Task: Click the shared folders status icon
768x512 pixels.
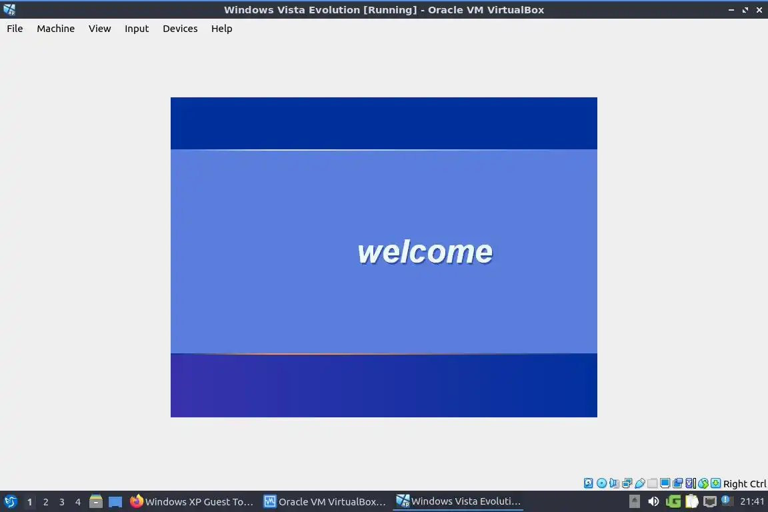Action: 653,483
